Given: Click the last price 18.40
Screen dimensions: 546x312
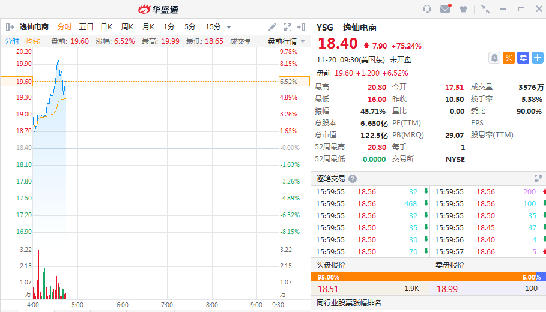Looking at the screenshot, I should 338,43.
